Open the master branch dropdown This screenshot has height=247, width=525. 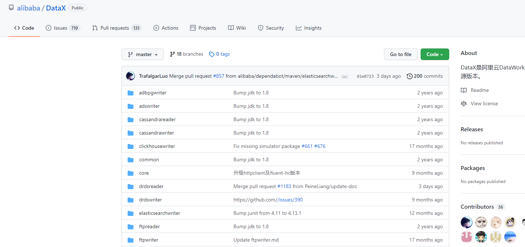tap(142, 54)
